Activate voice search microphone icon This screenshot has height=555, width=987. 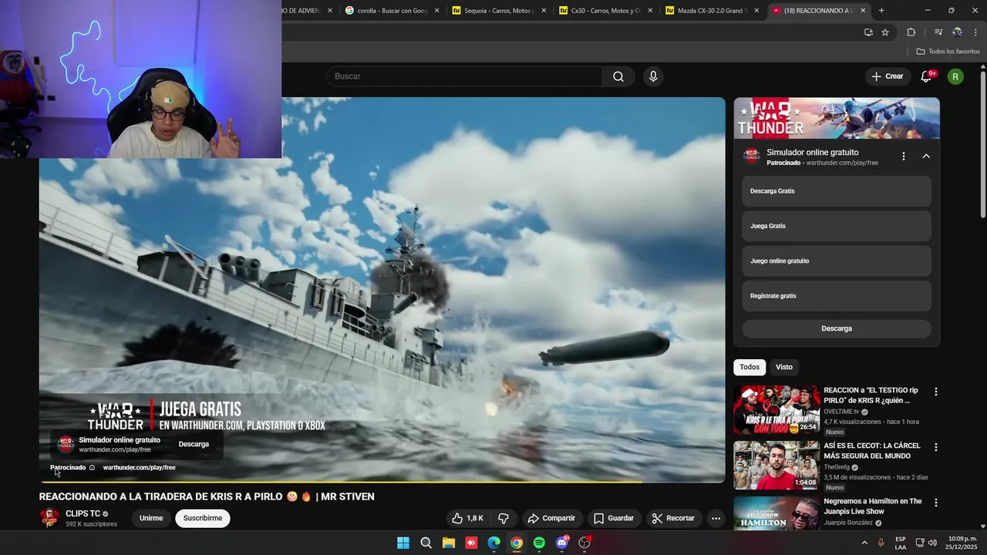pyautogui.click(x=653, y=76)
